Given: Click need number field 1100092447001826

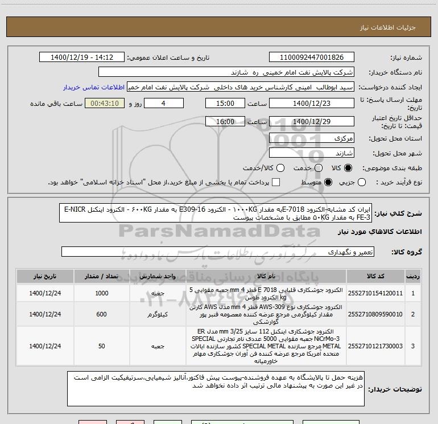Looking at the screenshot, I should 312,57.
